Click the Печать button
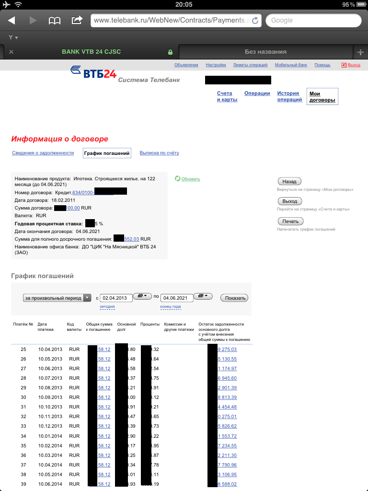368x491 pixels. coord(291,221)
